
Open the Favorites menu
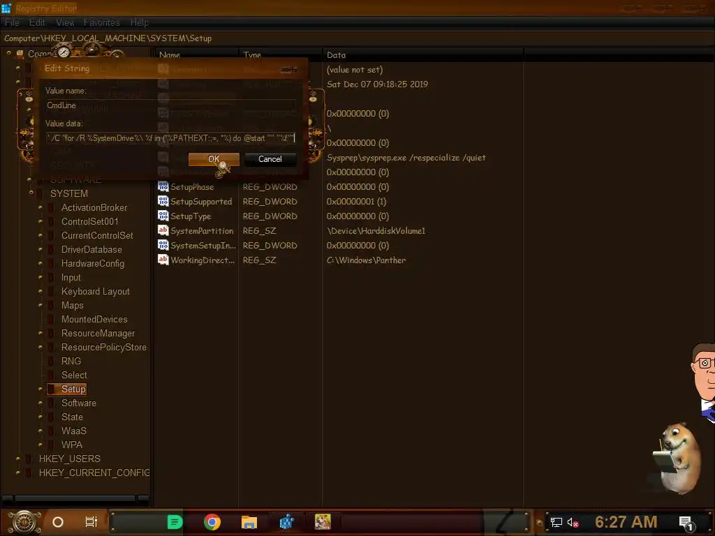click(102, 22)
